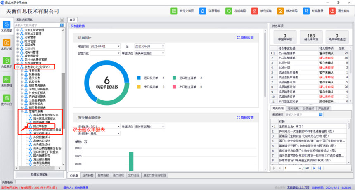Viewport: 355px width, 190px height.
Task: Switch to 进口流程 bottom tab
Action: pyautogui.click(x=118, y=175)
